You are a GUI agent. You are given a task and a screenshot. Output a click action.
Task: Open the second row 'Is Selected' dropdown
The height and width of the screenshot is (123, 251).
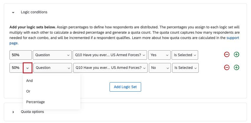[x=185, y=68]
